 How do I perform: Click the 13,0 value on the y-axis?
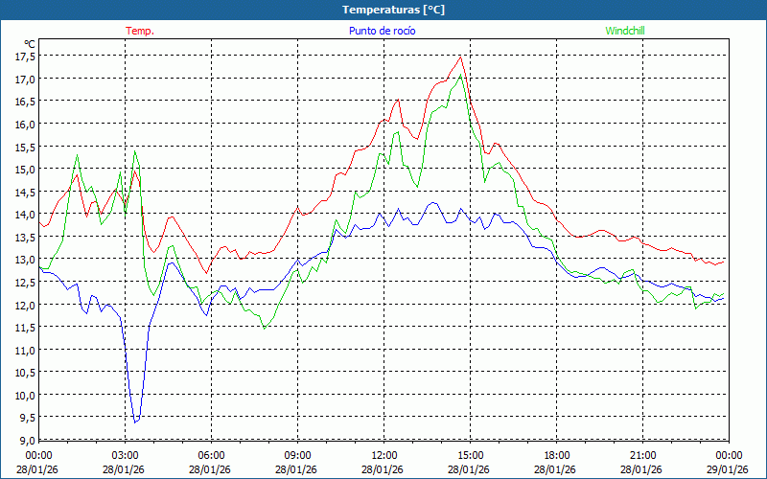coord(25,260)
